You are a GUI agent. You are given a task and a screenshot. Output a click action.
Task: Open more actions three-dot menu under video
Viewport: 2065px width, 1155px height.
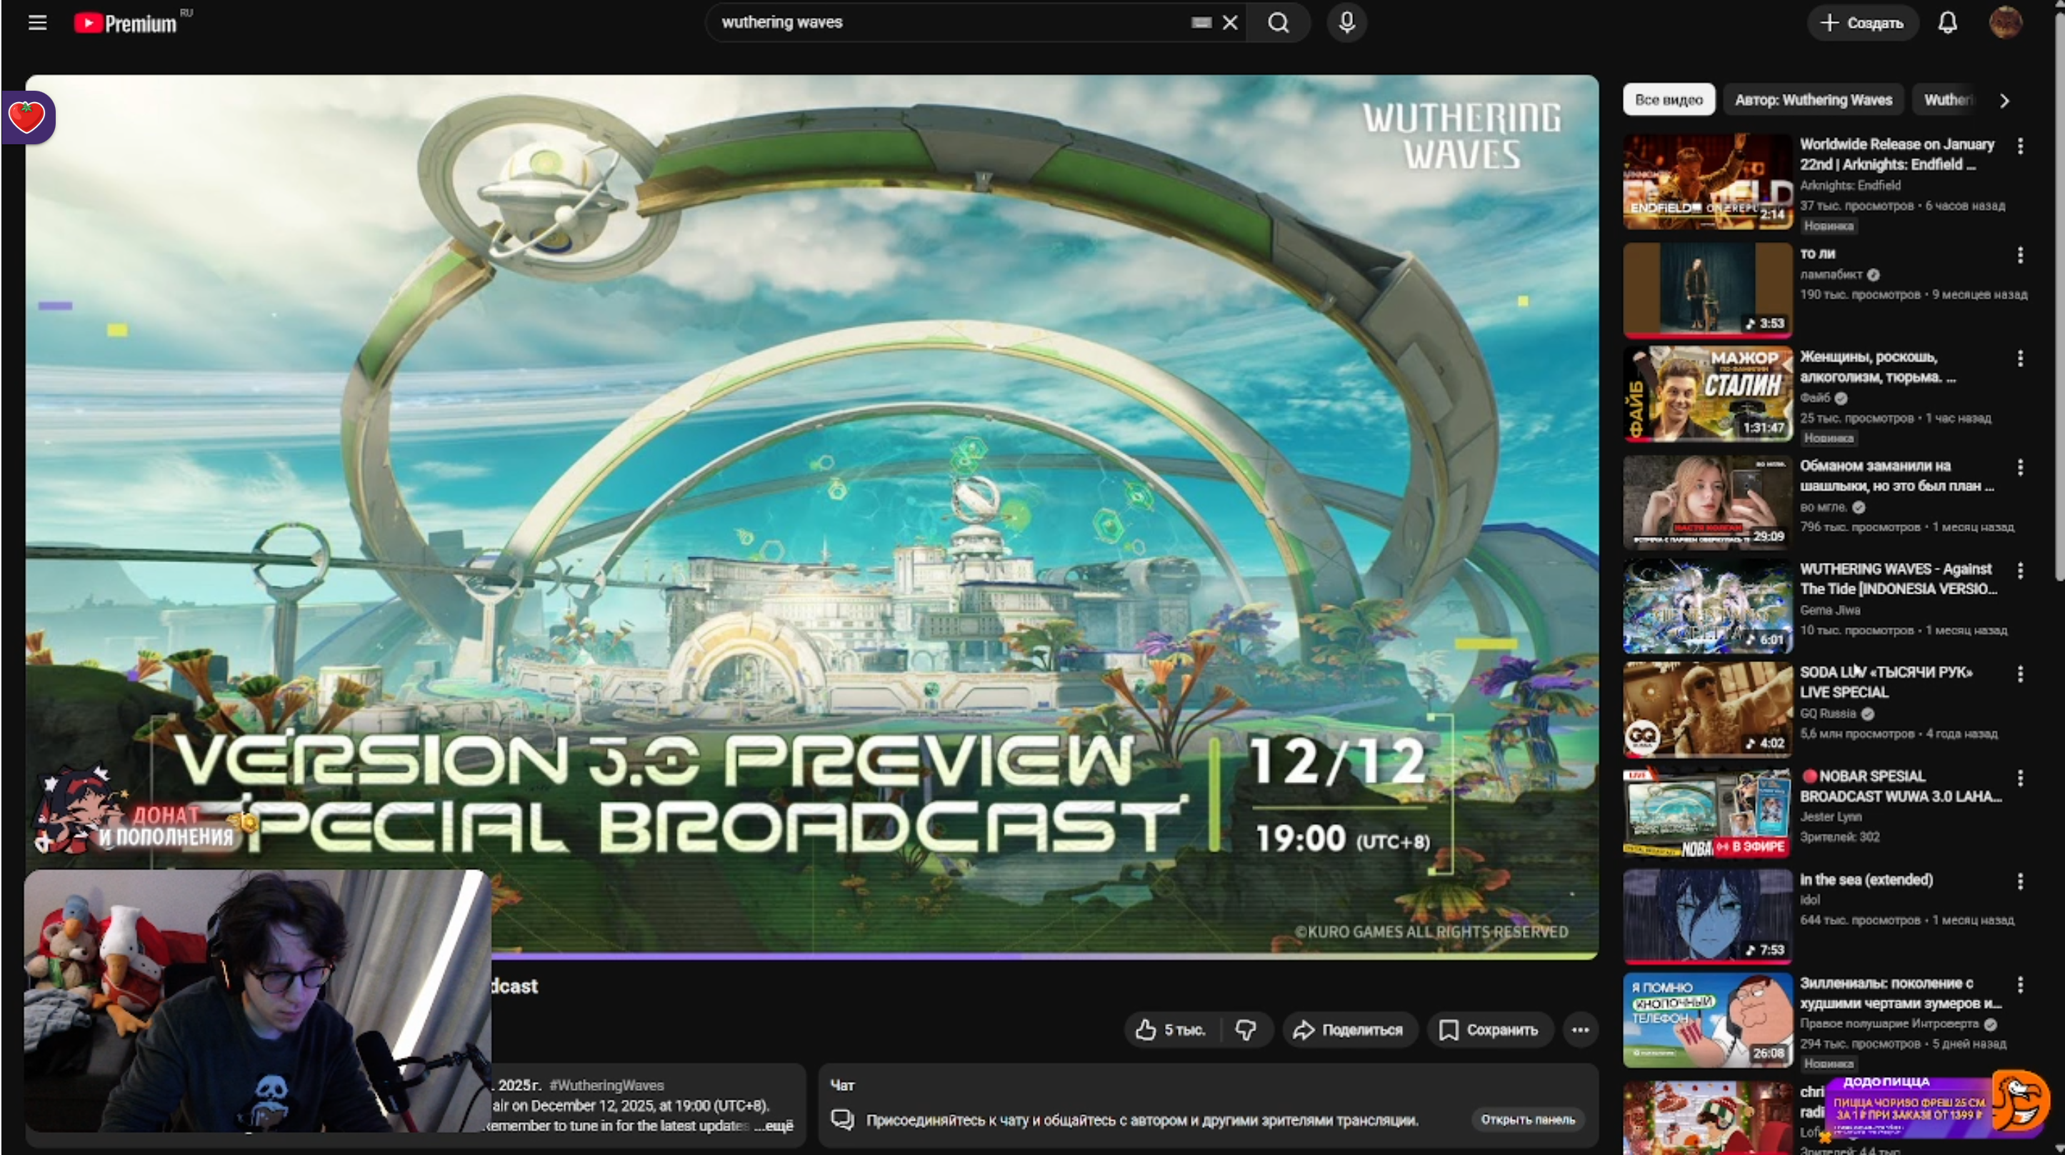pos(1580,1030)
